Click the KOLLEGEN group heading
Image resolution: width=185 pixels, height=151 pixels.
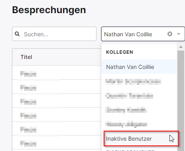[x=120, y=52]
